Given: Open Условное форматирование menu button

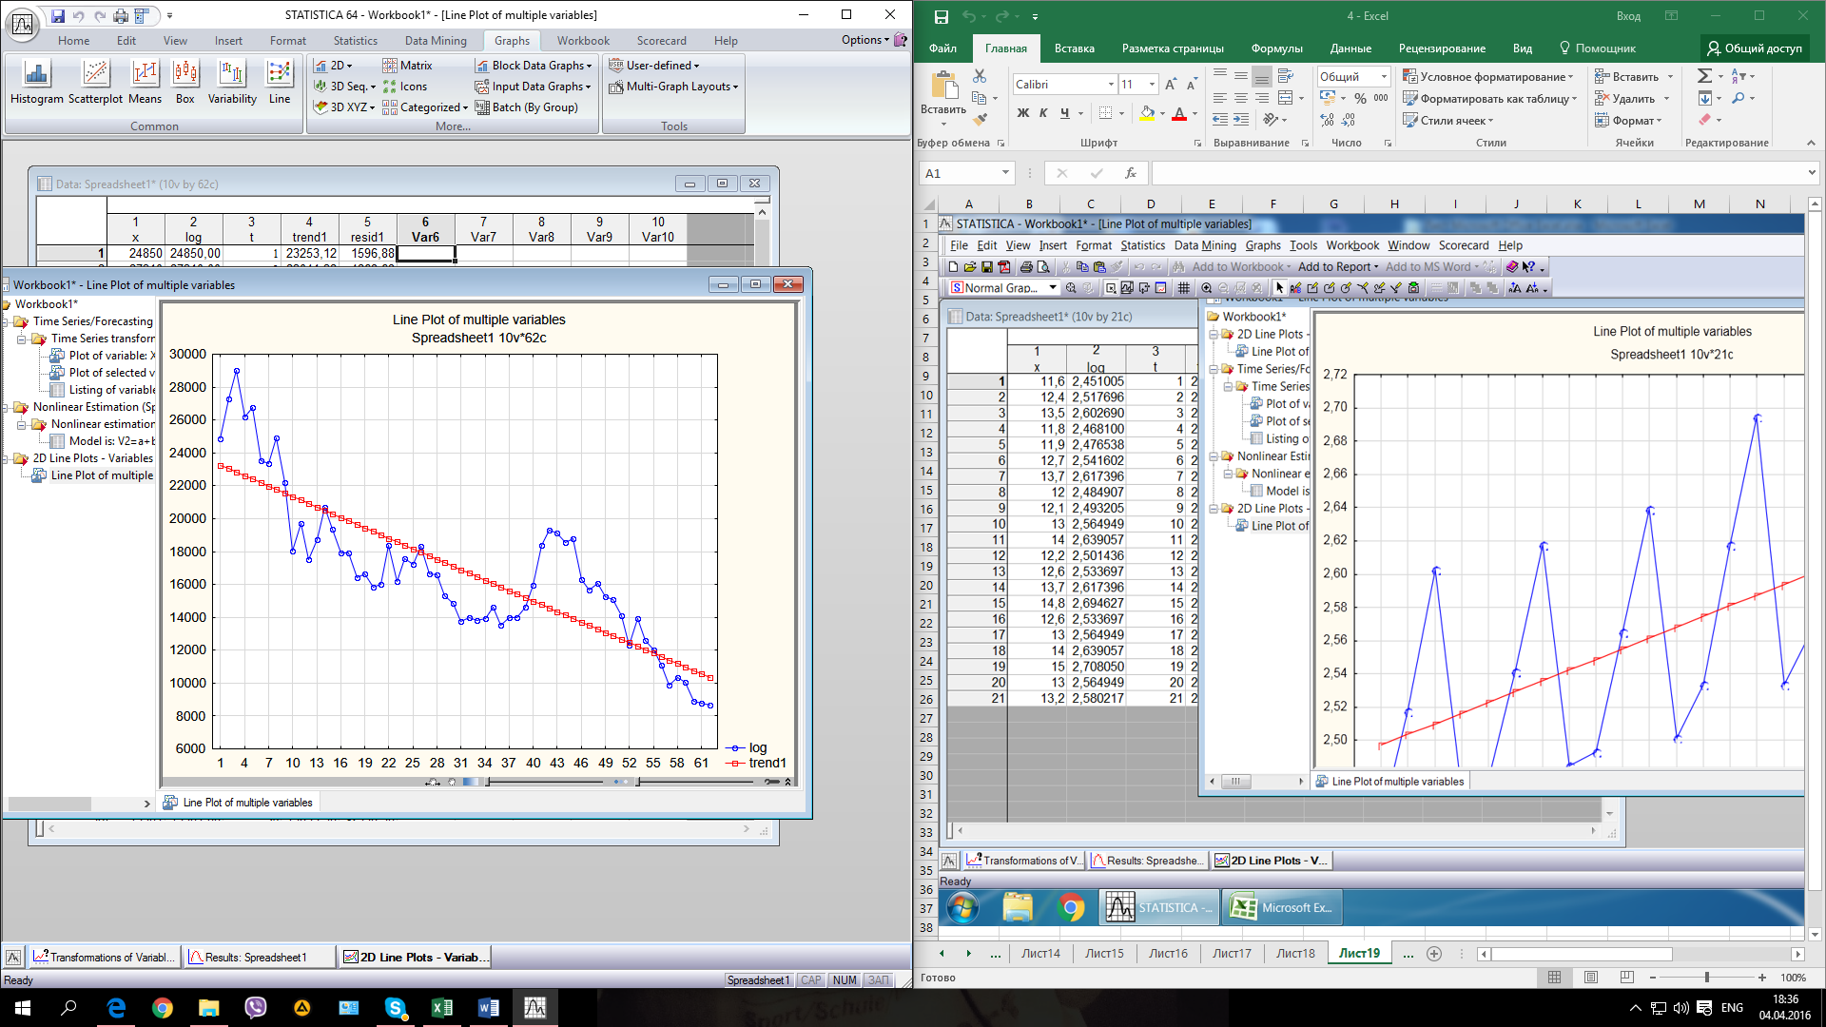Looking at the screenshot, I should pyautogui.click(x=1488, y=77).
